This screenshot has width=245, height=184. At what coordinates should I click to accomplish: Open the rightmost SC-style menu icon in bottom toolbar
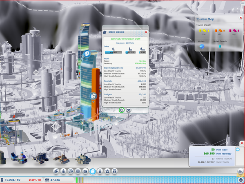115,171
